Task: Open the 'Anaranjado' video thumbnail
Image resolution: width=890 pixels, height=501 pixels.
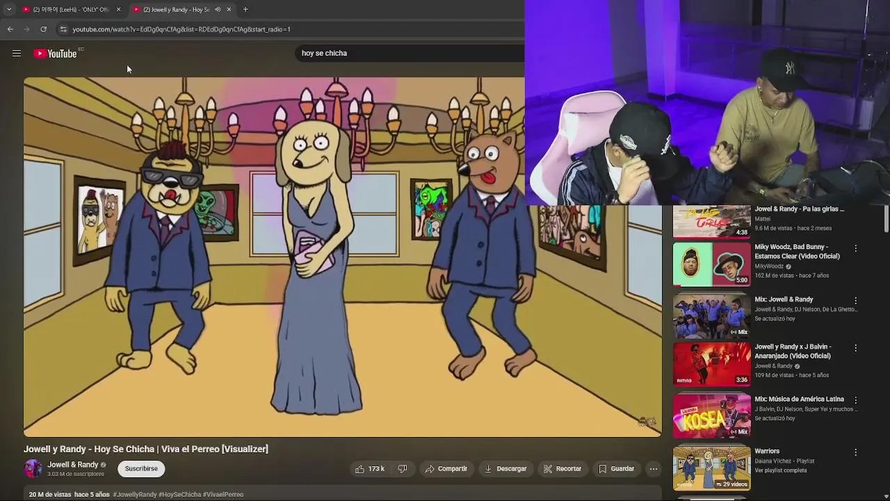Action: pyautogui.click(x=711, y=363)
